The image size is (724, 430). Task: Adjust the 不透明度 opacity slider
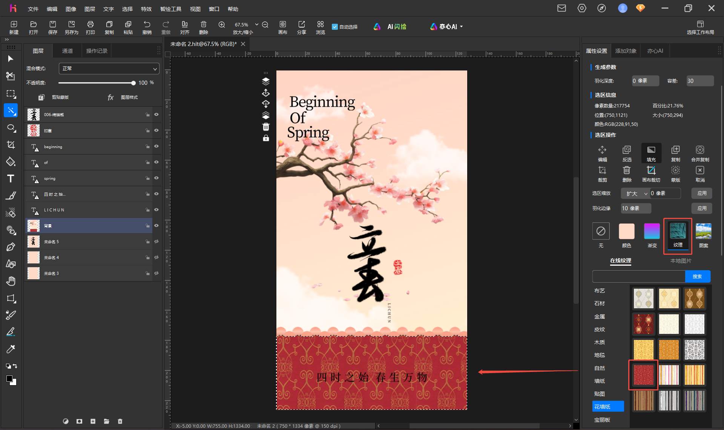(x=97, y=83)
